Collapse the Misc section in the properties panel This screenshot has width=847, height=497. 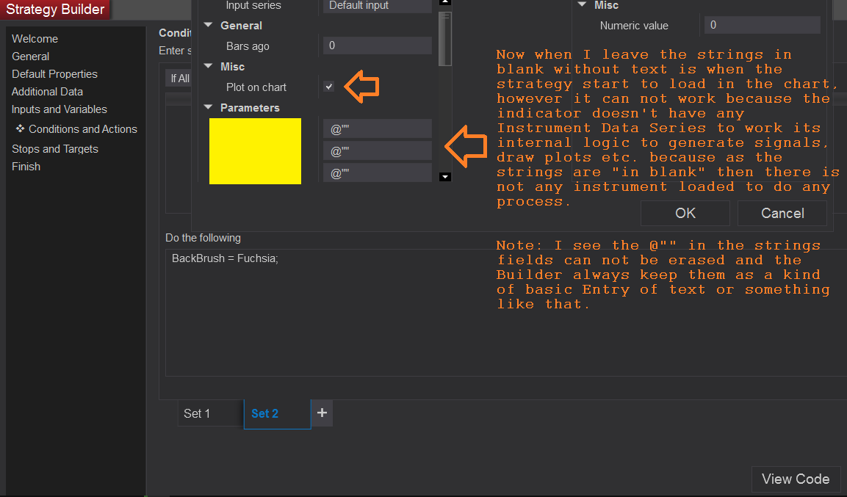point(208,66)
